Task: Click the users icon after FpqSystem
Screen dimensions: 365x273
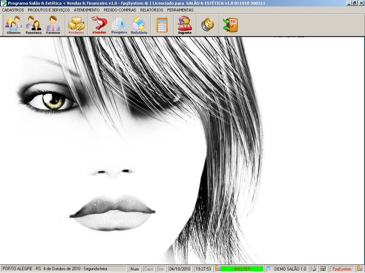Action: coord(360,268)
